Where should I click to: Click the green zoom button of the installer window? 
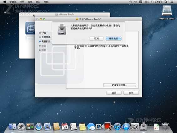coord(44,19)
